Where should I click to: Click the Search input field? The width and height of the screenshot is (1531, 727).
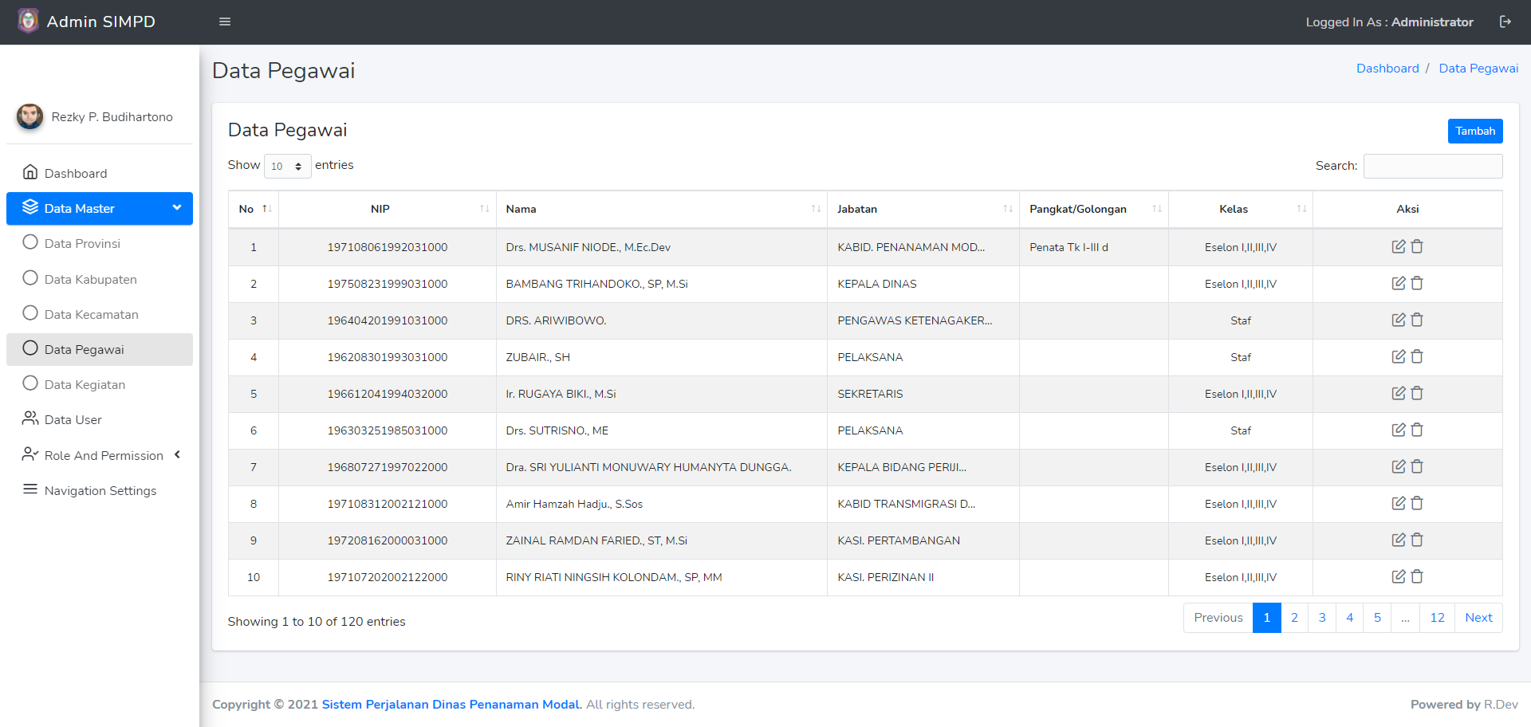[x=1432, y=166]
